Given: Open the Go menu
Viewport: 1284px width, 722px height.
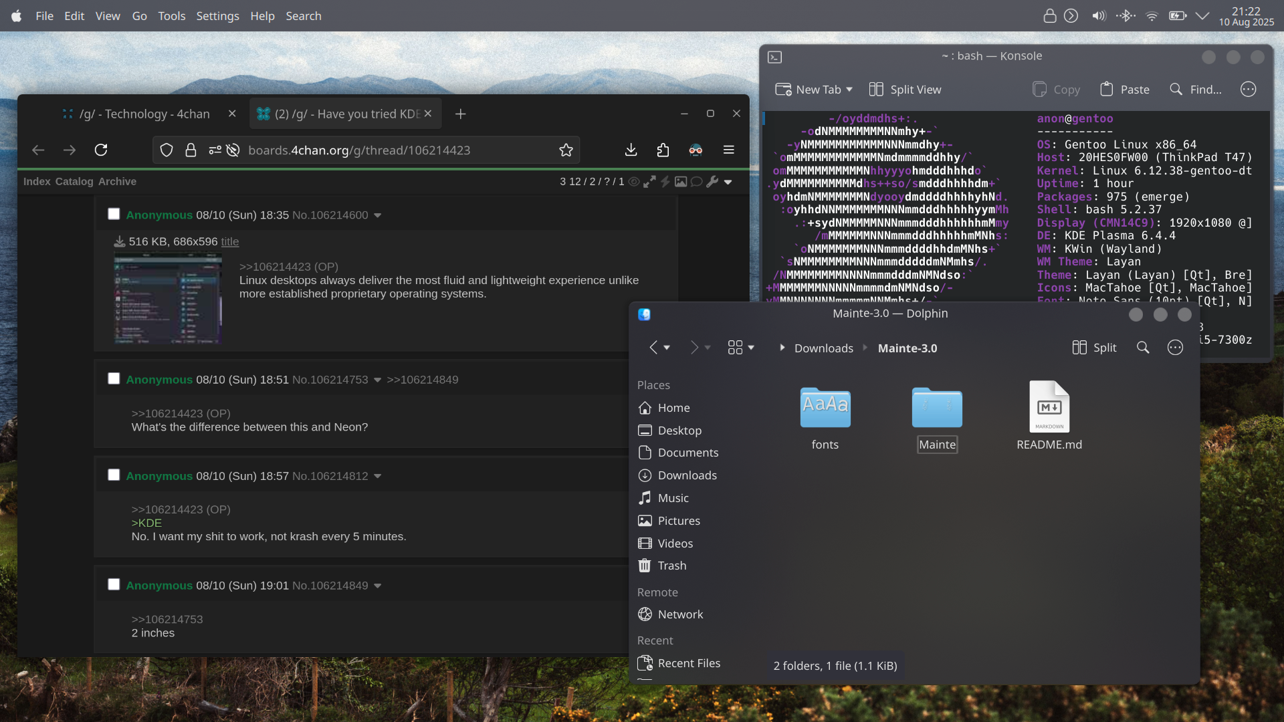Looking at the screenshot, I should point(139,16).
